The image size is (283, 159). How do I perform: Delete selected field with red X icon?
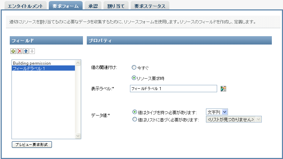[x=20, y=51]
